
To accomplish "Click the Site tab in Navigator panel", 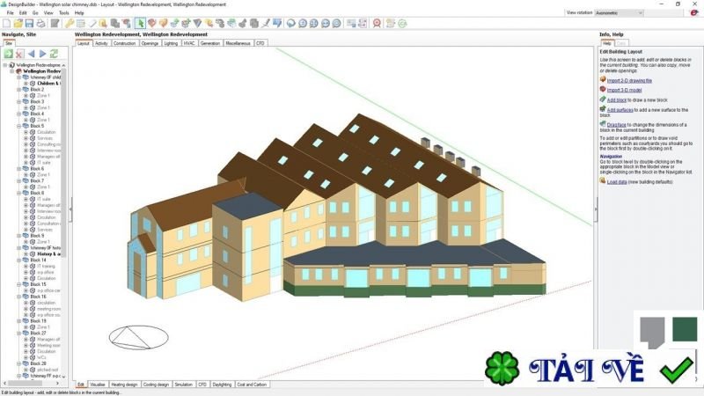I will [x=9, y=43].
